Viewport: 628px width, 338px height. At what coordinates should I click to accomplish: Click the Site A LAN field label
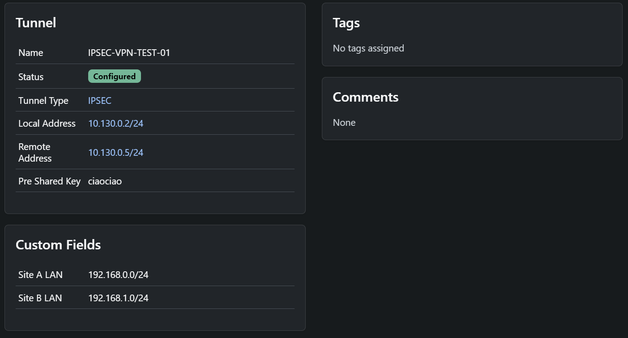40,274
